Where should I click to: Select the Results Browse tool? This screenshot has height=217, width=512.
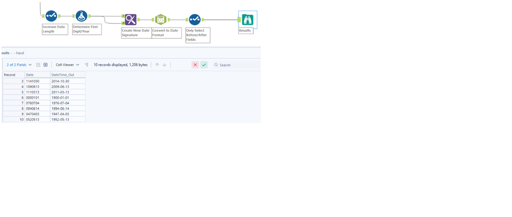pos(248,19)
